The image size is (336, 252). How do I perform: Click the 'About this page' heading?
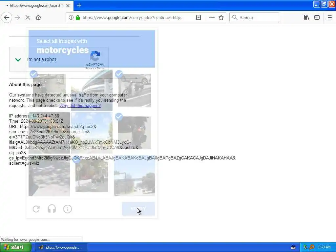coord(25,84)
